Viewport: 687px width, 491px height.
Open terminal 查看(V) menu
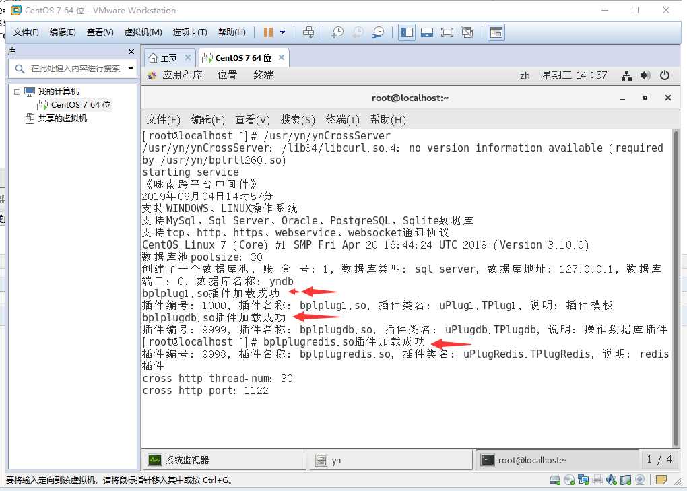[253, 120]
